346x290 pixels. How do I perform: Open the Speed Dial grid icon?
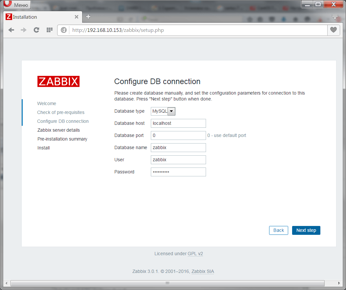click(49, 30)
